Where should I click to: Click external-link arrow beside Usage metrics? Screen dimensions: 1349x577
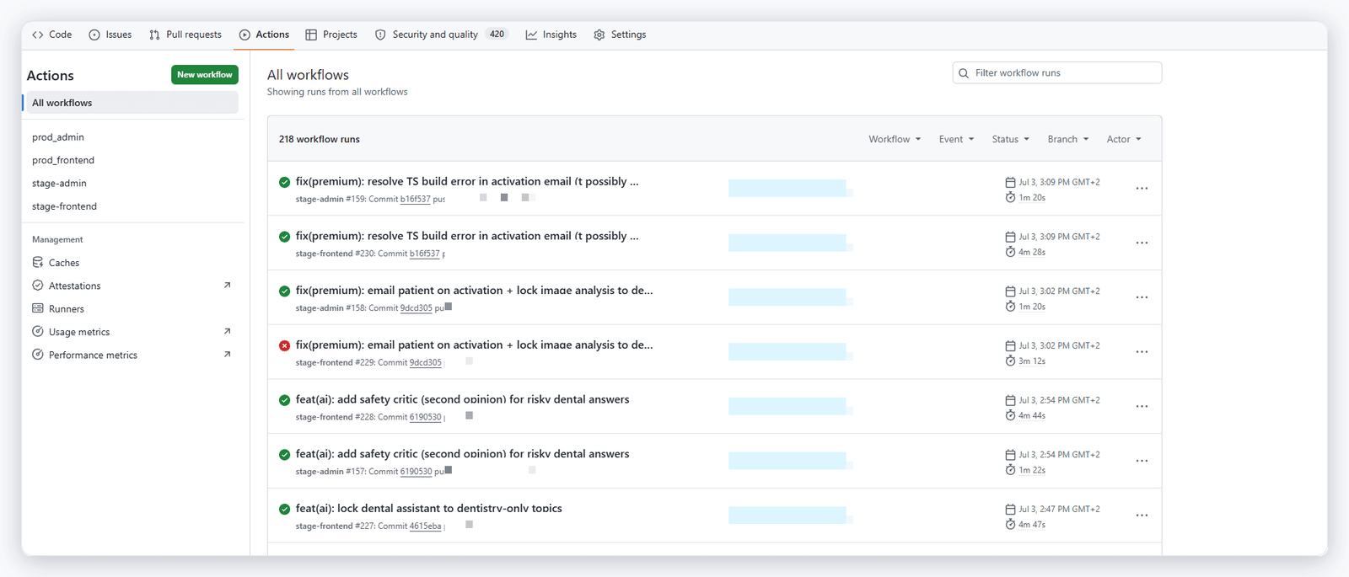[x=227, y=332]
